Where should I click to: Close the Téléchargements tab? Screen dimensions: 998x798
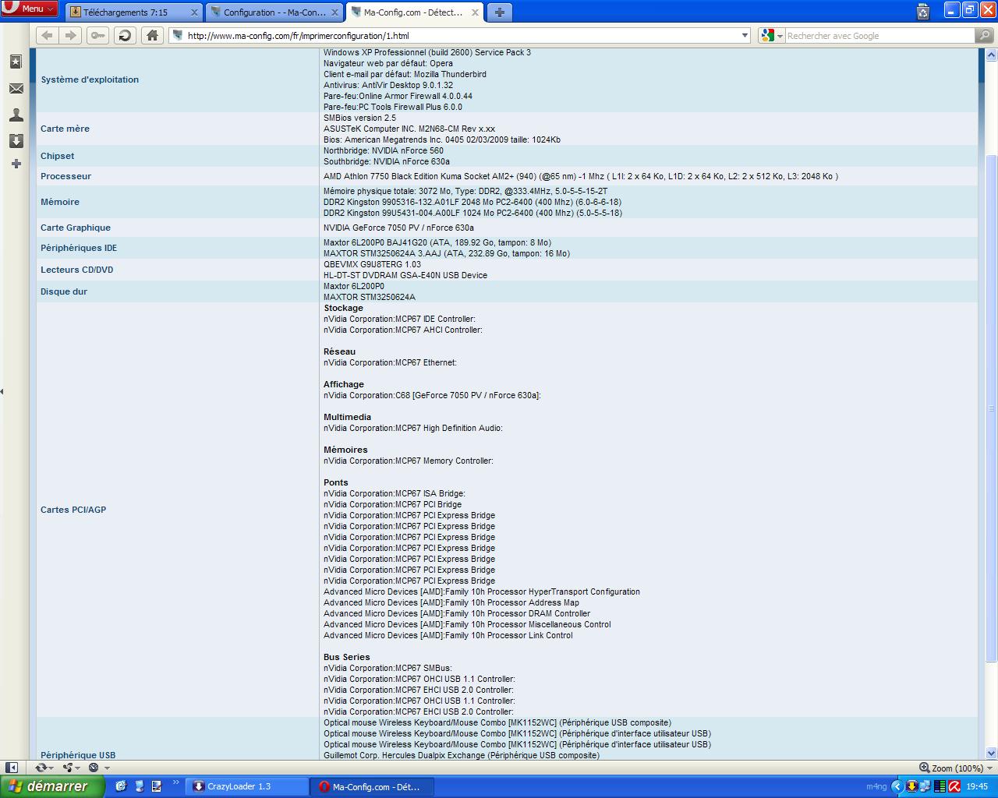[194, 12]
